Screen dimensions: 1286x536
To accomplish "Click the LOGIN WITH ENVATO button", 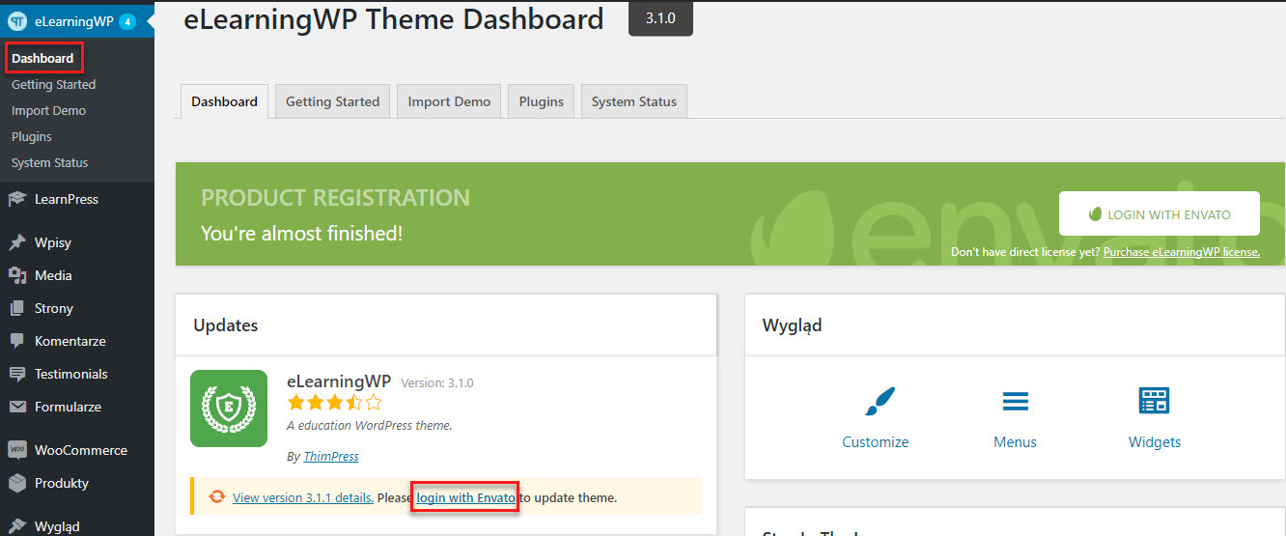I will pyautogui.click(x=1160, y=213).
